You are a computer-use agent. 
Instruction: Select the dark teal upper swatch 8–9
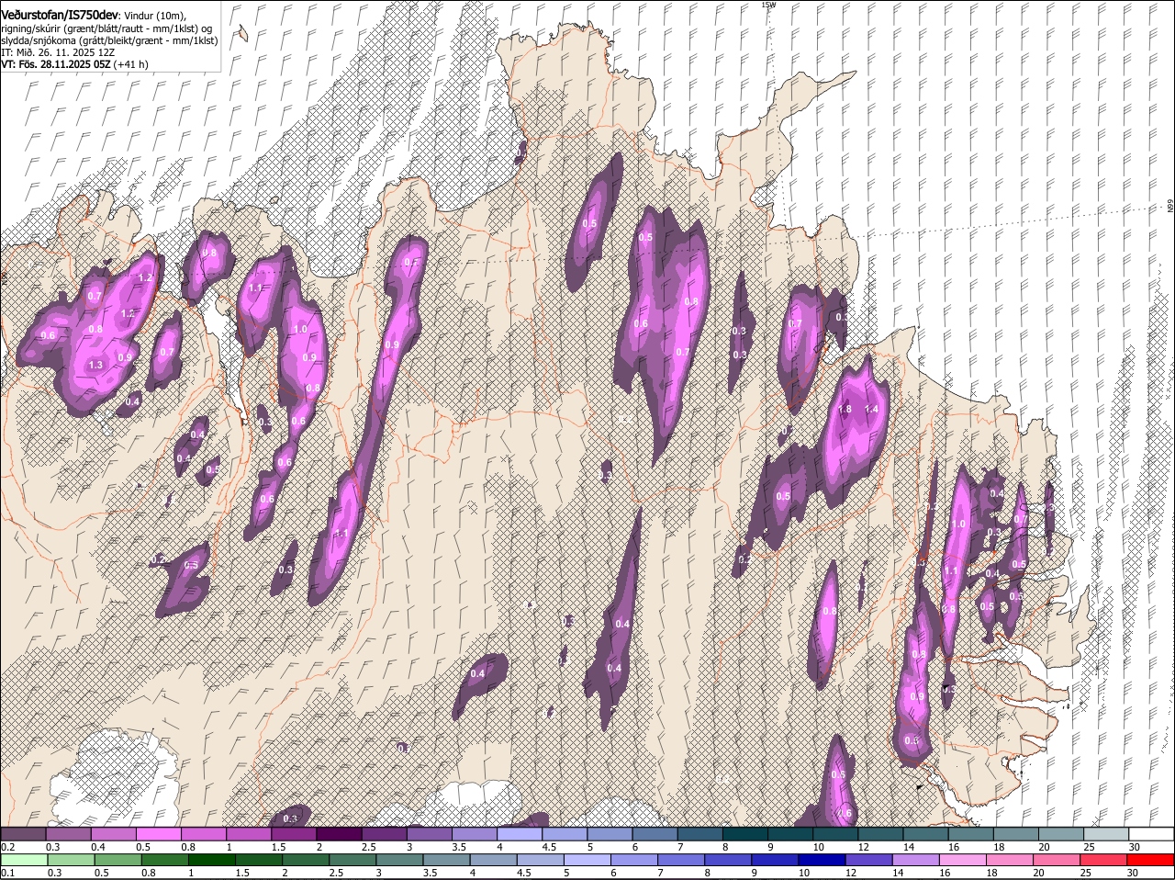click(x=745, y=834)
